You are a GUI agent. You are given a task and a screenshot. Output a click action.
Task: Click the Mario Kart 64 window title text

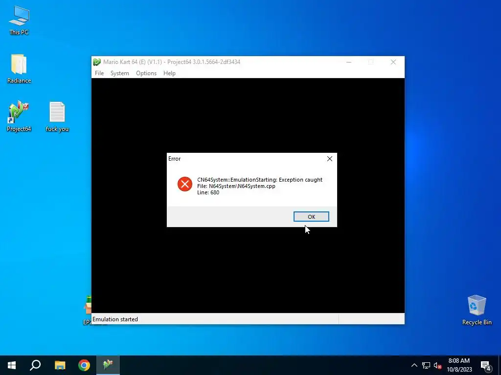[x=172, y=62]
